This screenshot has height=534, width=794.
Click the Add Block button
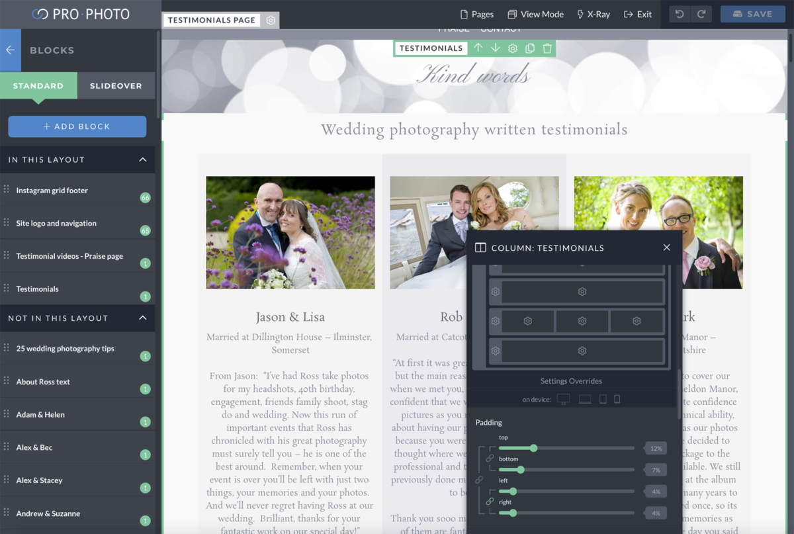(77, 126)
